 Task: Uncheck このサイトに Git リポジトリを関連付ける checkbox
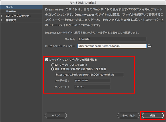click(x=47, y=60)
